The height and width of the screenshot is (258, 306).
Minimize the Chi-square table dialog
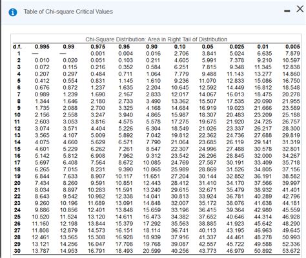[x=287, y=11]
